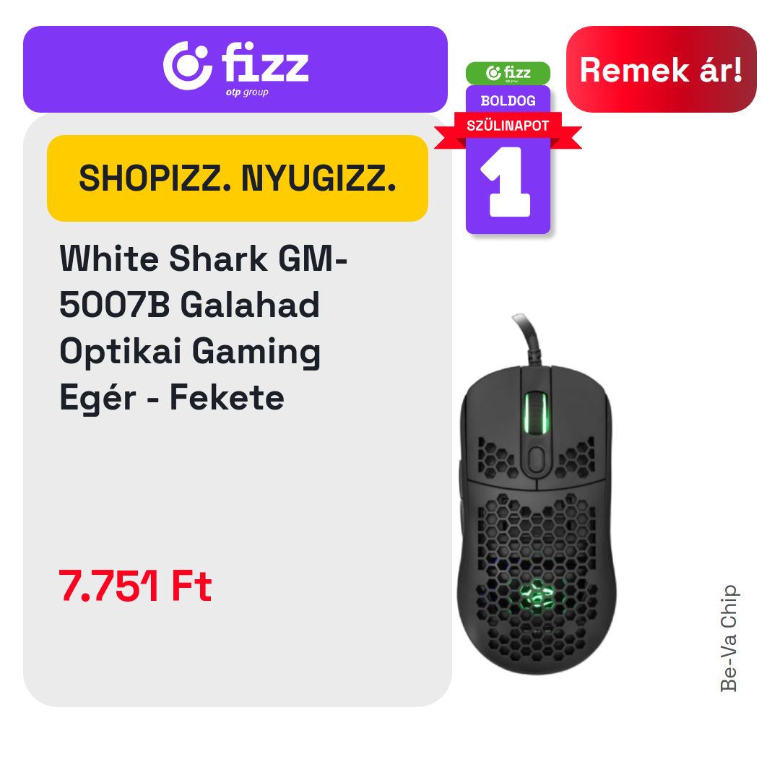The width and height of the screenshot is (780, 780).
Task: Click the BOLDOG birthday badge label
Action: tap(508, 101)
